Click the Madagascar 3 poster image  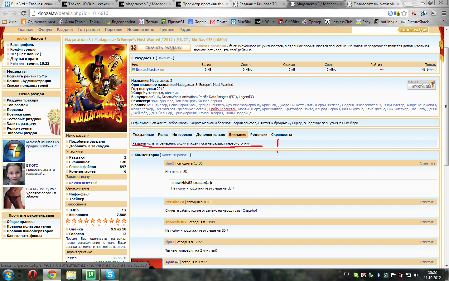click(96, 87)
